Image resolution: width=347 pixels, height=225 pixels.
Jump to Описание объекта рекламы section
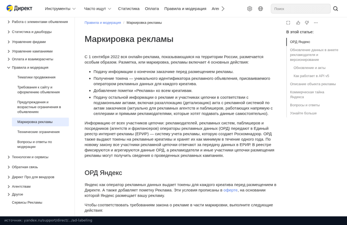coord(313,84)
